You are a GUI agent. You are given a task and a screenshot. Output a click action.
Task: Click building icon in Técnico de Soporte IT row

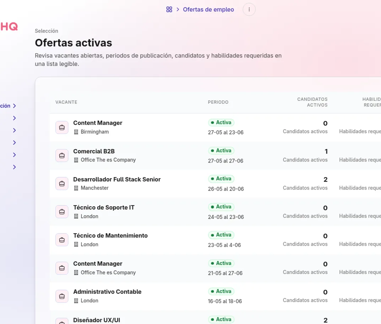[x=76, y=216]
